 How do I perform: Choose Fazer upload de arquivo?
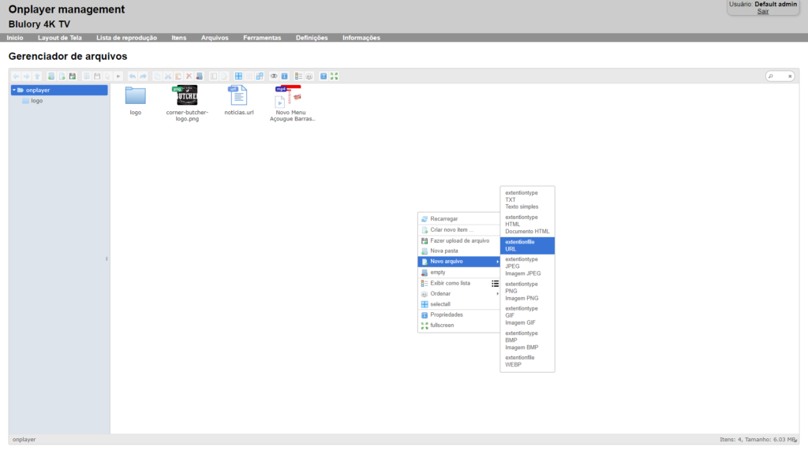pyautogui.click(x=458, y=240)
